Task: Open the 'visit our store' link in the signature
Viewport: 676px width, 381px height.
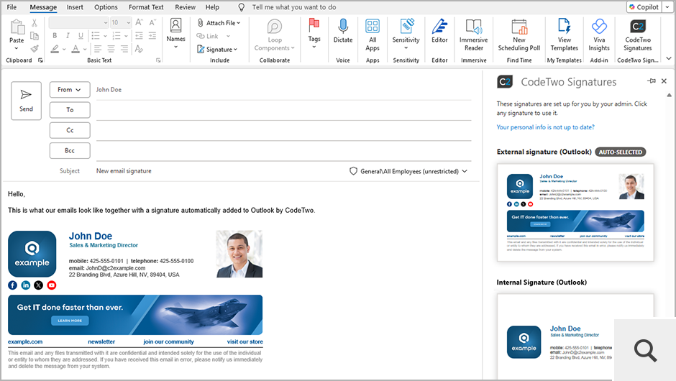Action: (x=245, y=341)
